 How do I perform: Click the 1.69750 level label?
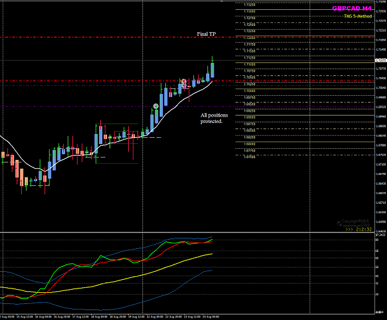pyautogui.click(x=250, y=98)
